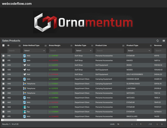Open the ID column menu icon
Image resolution: width=167 pixels, height=128 pixels.
point(20,45)
